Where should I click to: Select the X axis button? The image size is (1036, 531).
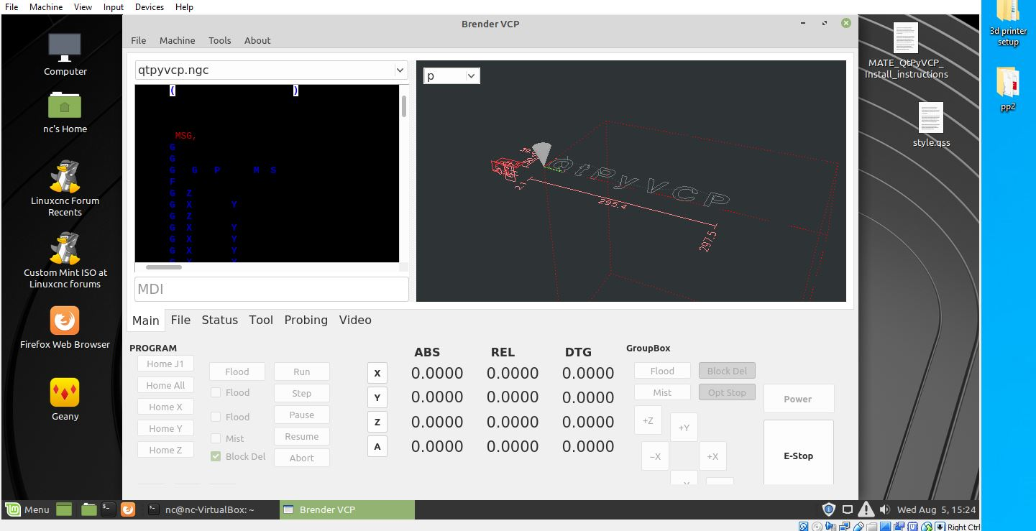(x=377, y=373)
